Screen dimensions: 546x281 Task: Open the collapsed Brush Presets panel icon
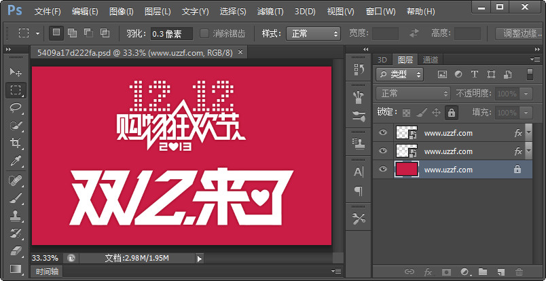click(359, 98)
